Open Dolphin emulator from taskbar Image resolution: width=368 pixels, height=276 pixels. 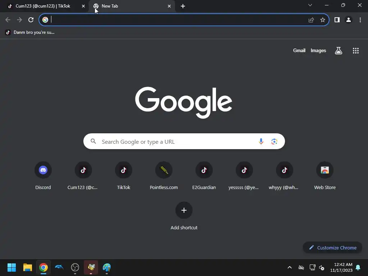[x=59, y=267]
